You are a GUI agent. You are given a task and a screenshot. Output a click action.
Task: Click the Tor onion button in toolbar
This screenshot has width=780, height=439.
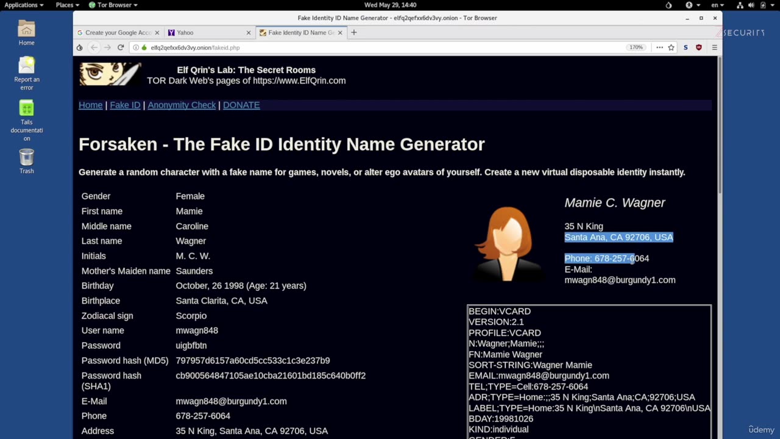79,48
